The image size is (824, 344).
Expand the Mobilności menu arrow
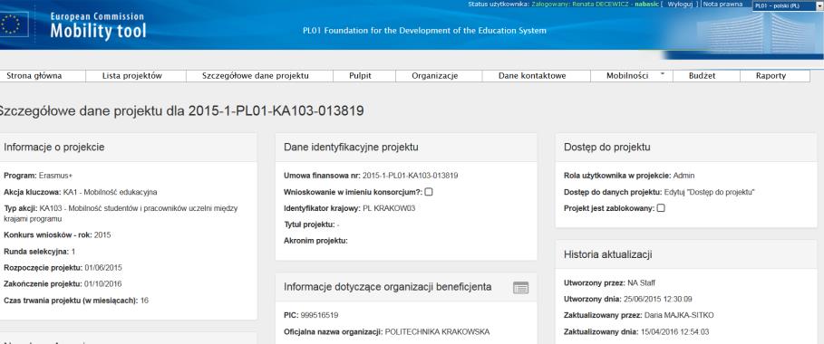pyautogui.click(x=662, y=74)
